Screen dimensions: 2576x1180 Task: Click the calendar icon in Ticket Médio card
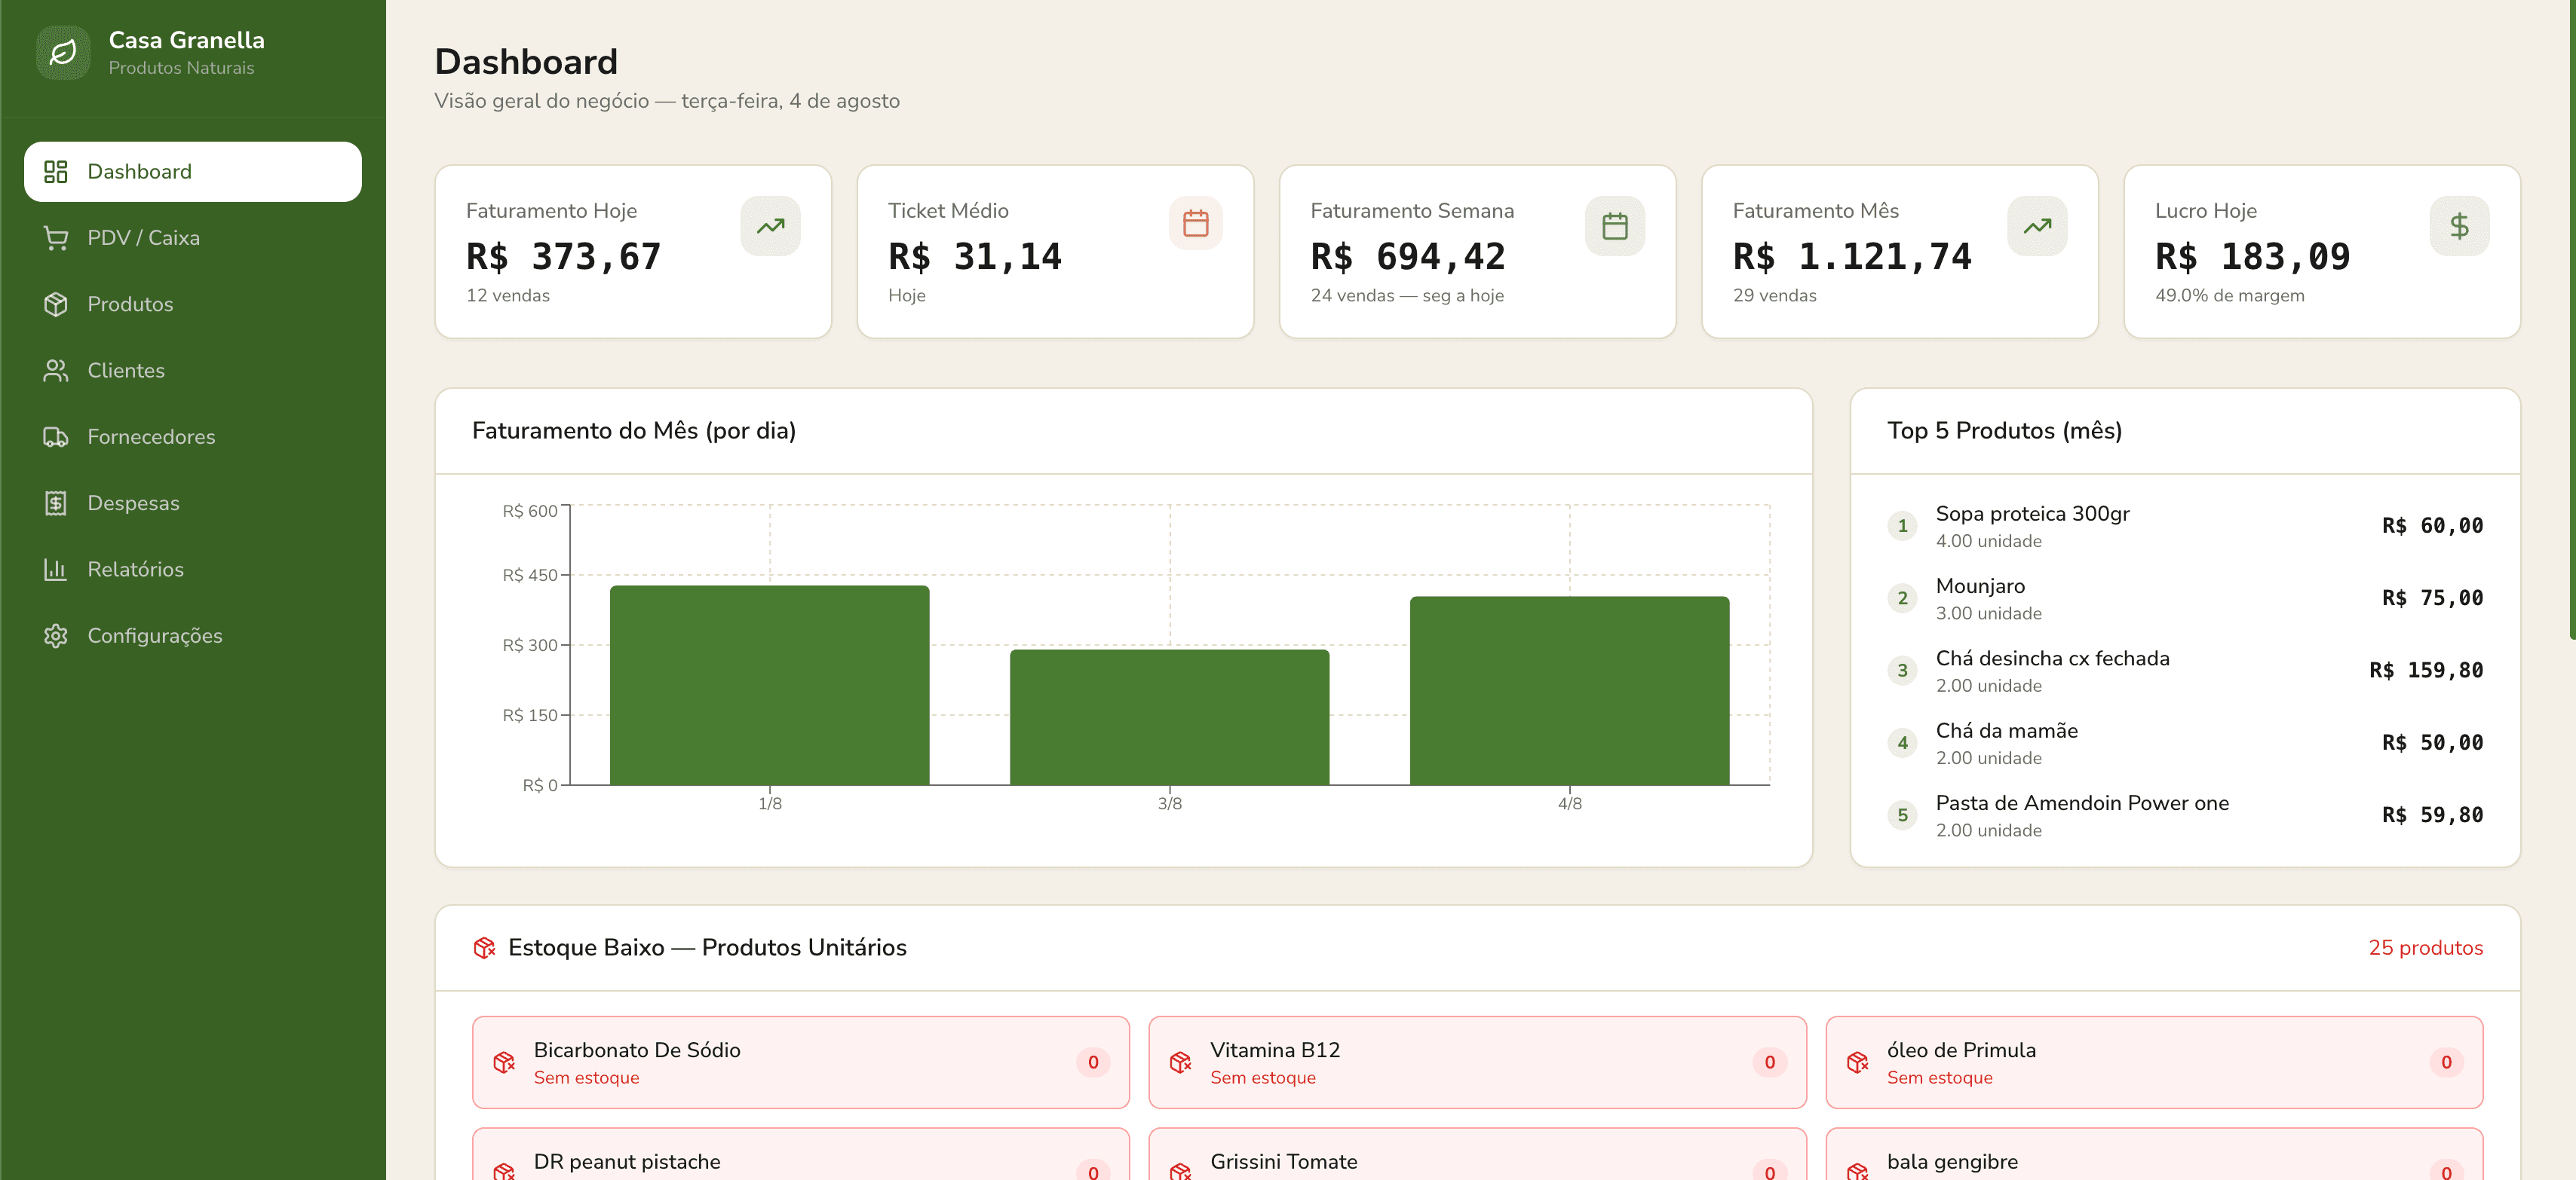pyautogui.click(x=1195, y=223)
